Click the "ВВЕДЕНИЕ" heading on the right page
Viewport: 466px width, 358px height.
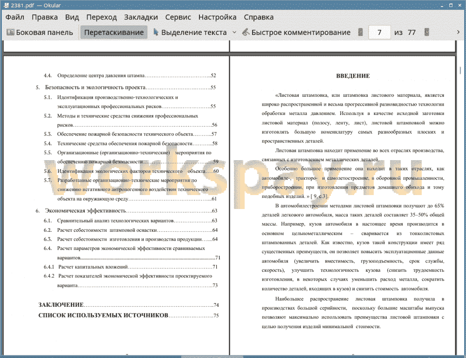[353, 76]
